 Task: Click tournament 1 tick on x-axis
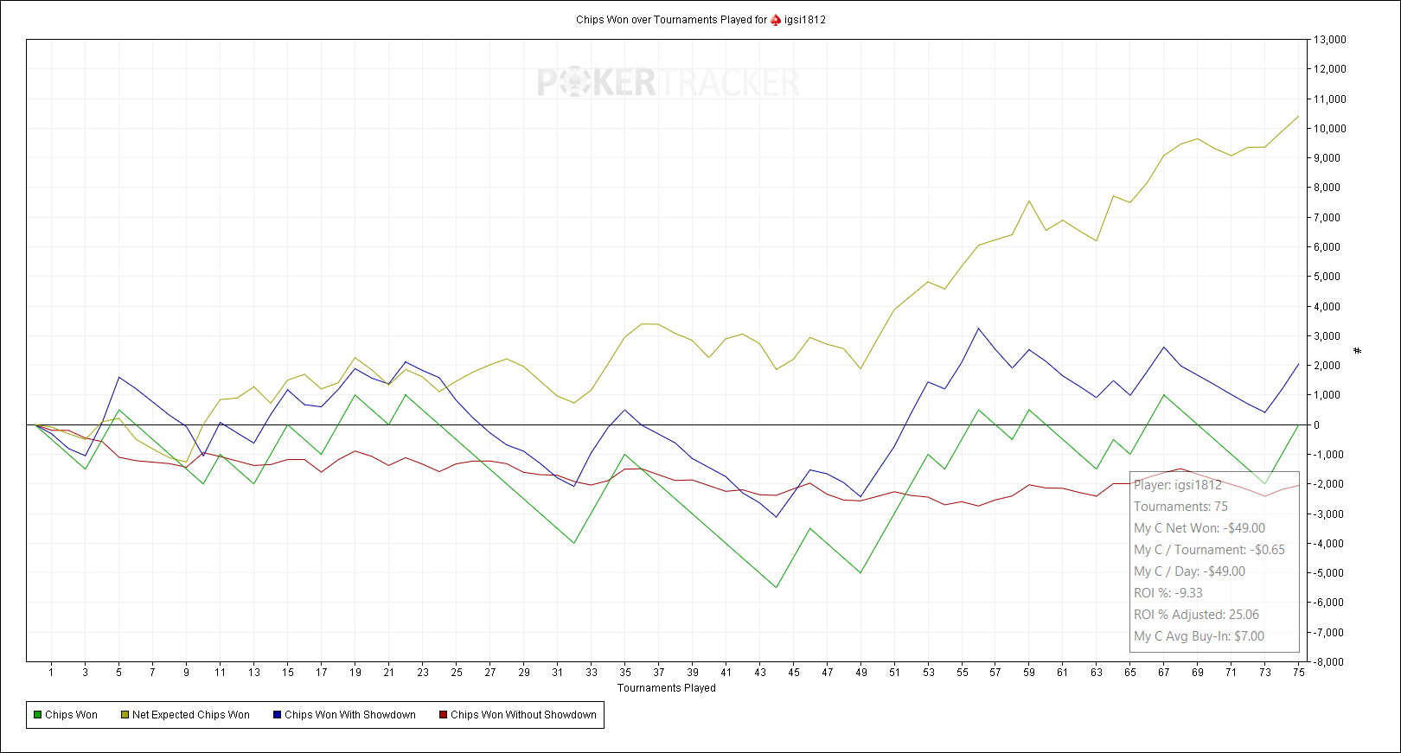[51, 672]
